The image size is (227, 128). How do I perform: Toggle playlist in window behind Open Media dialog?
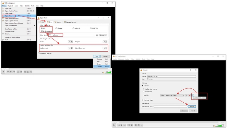pos(25,72)
